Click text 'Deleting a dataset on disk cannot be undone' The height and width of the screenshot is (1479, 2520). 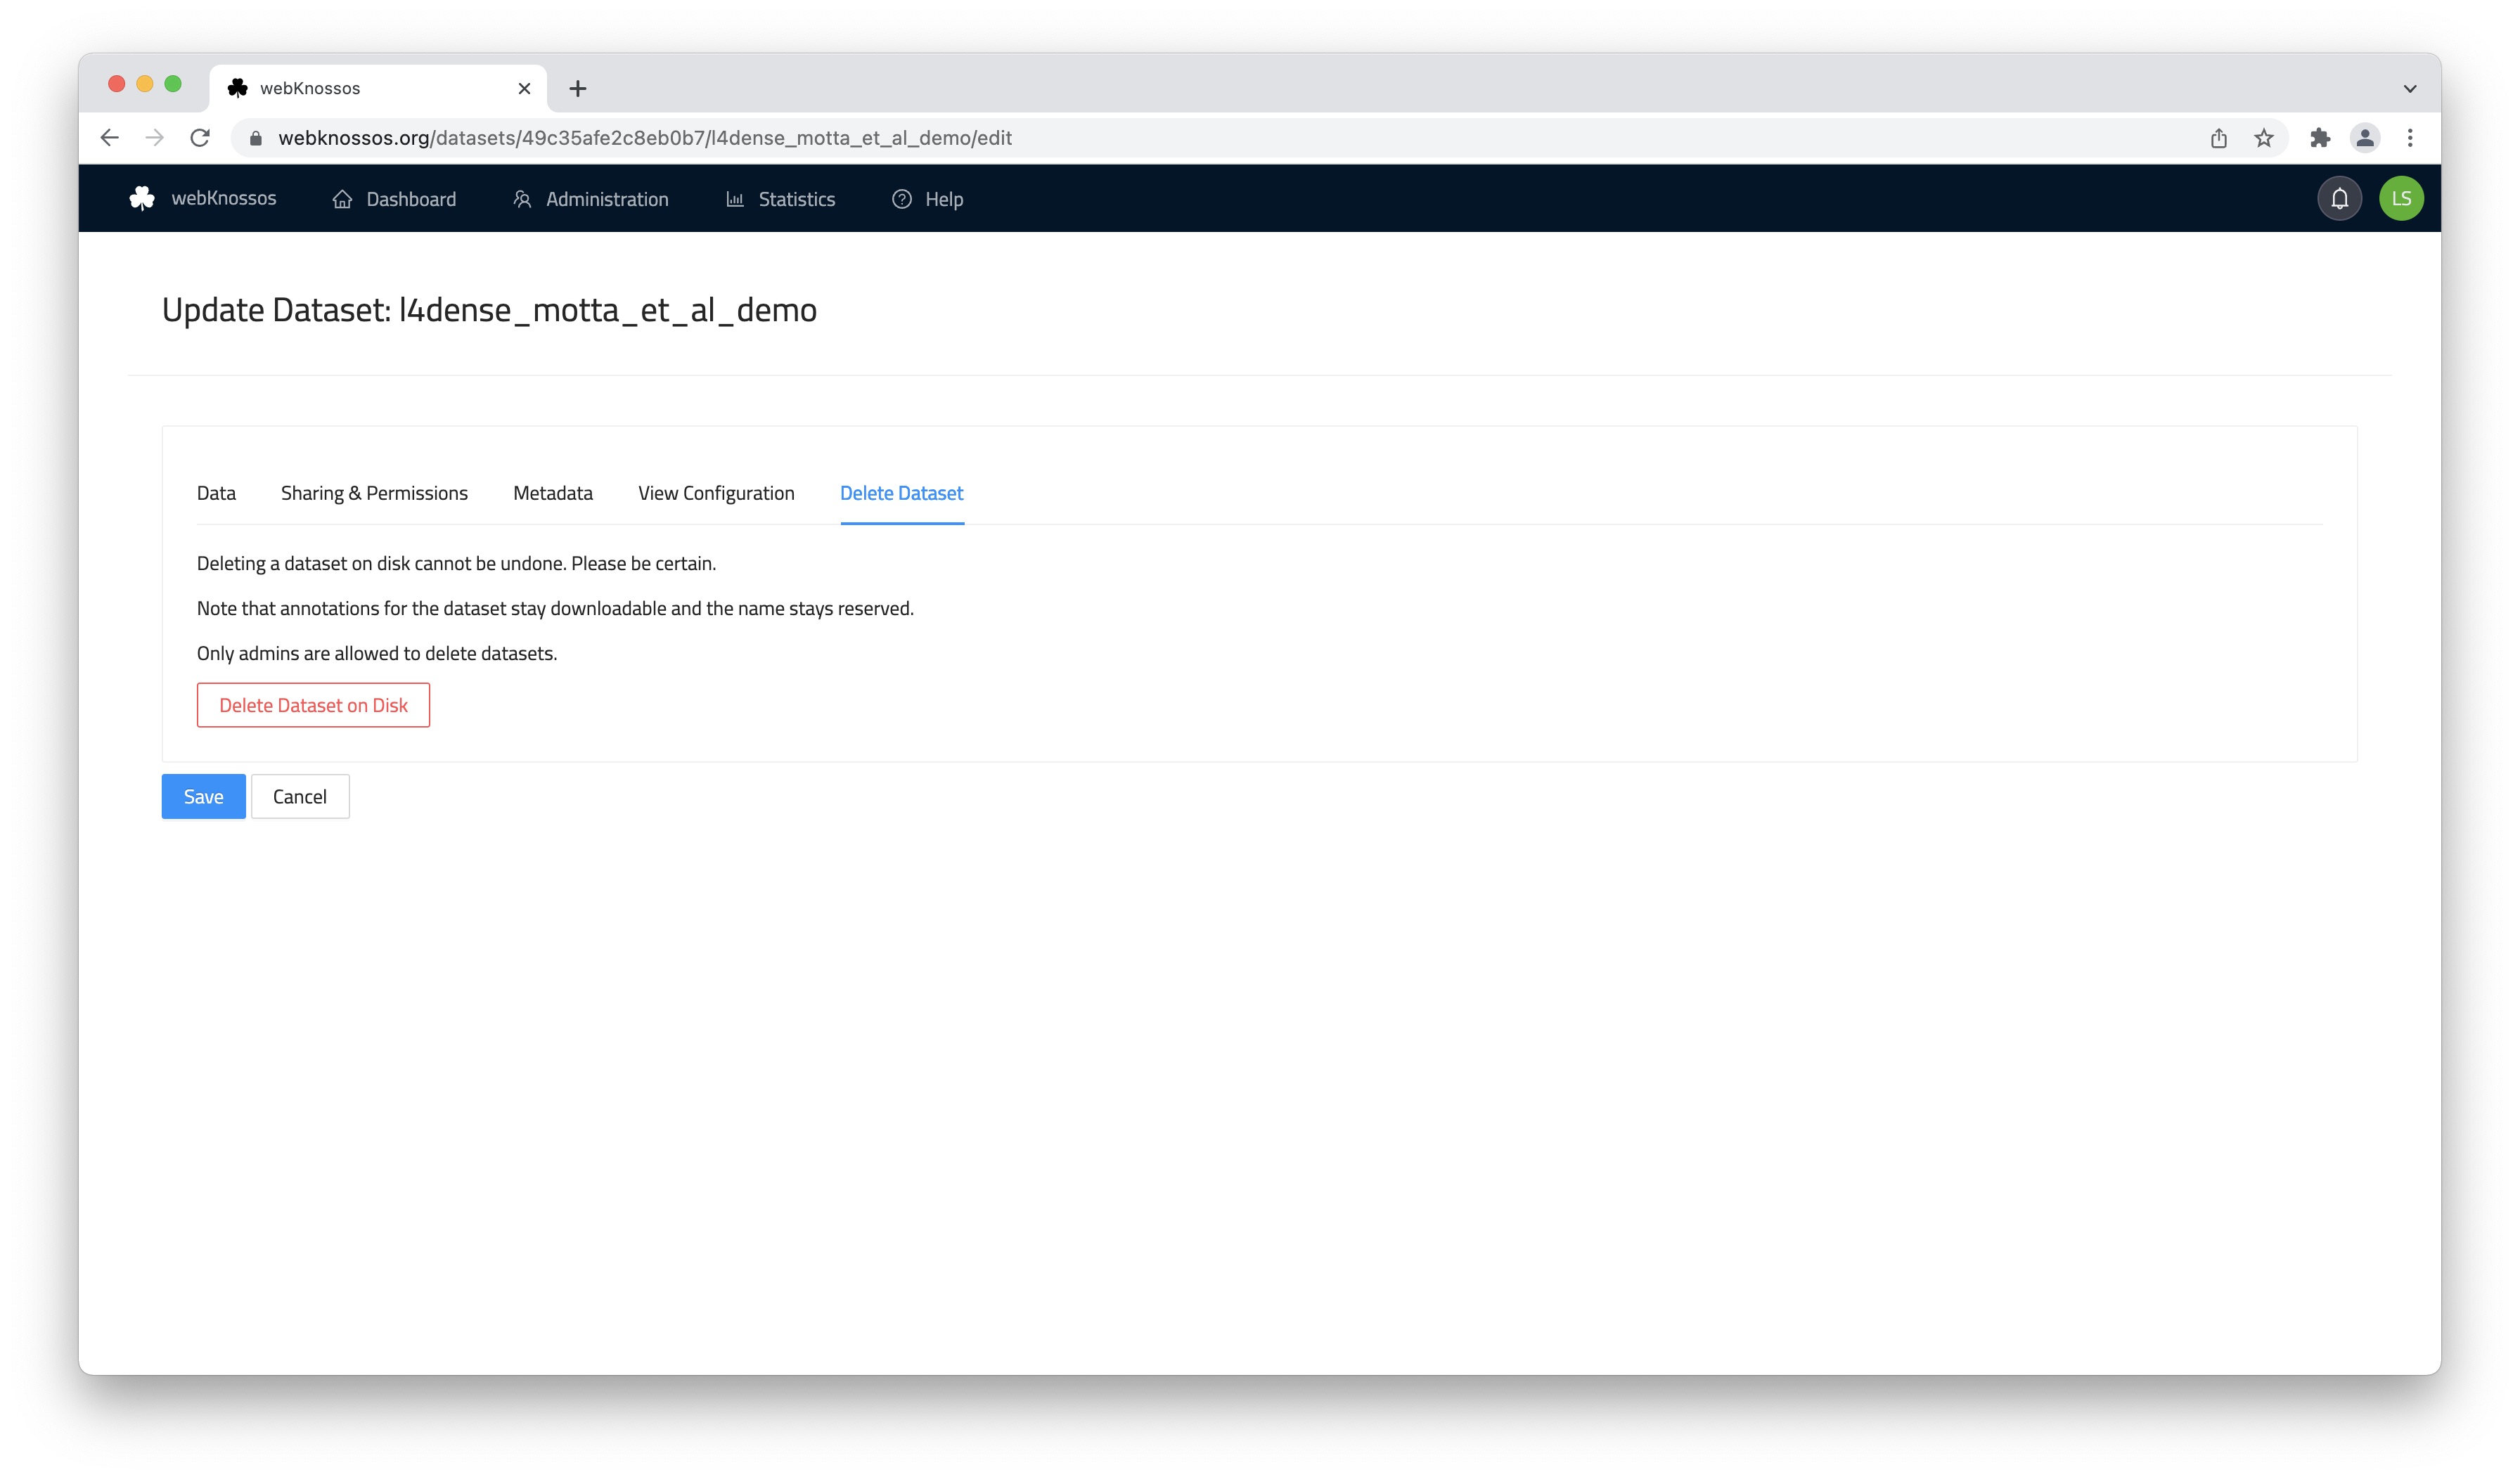pyautogui.click(x=382, y=563)
